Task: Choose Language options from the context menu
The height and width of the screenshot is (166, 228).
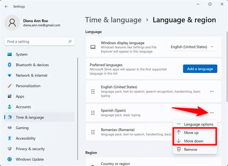Action: pos(195,124)
